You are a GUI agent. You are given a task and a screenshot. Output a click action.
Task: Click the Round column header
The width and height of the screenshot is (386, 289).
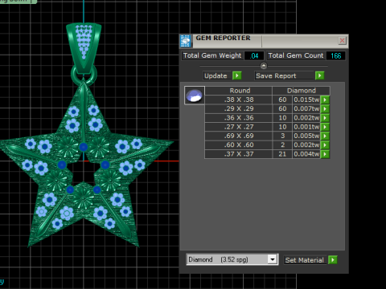coord(239,91)
